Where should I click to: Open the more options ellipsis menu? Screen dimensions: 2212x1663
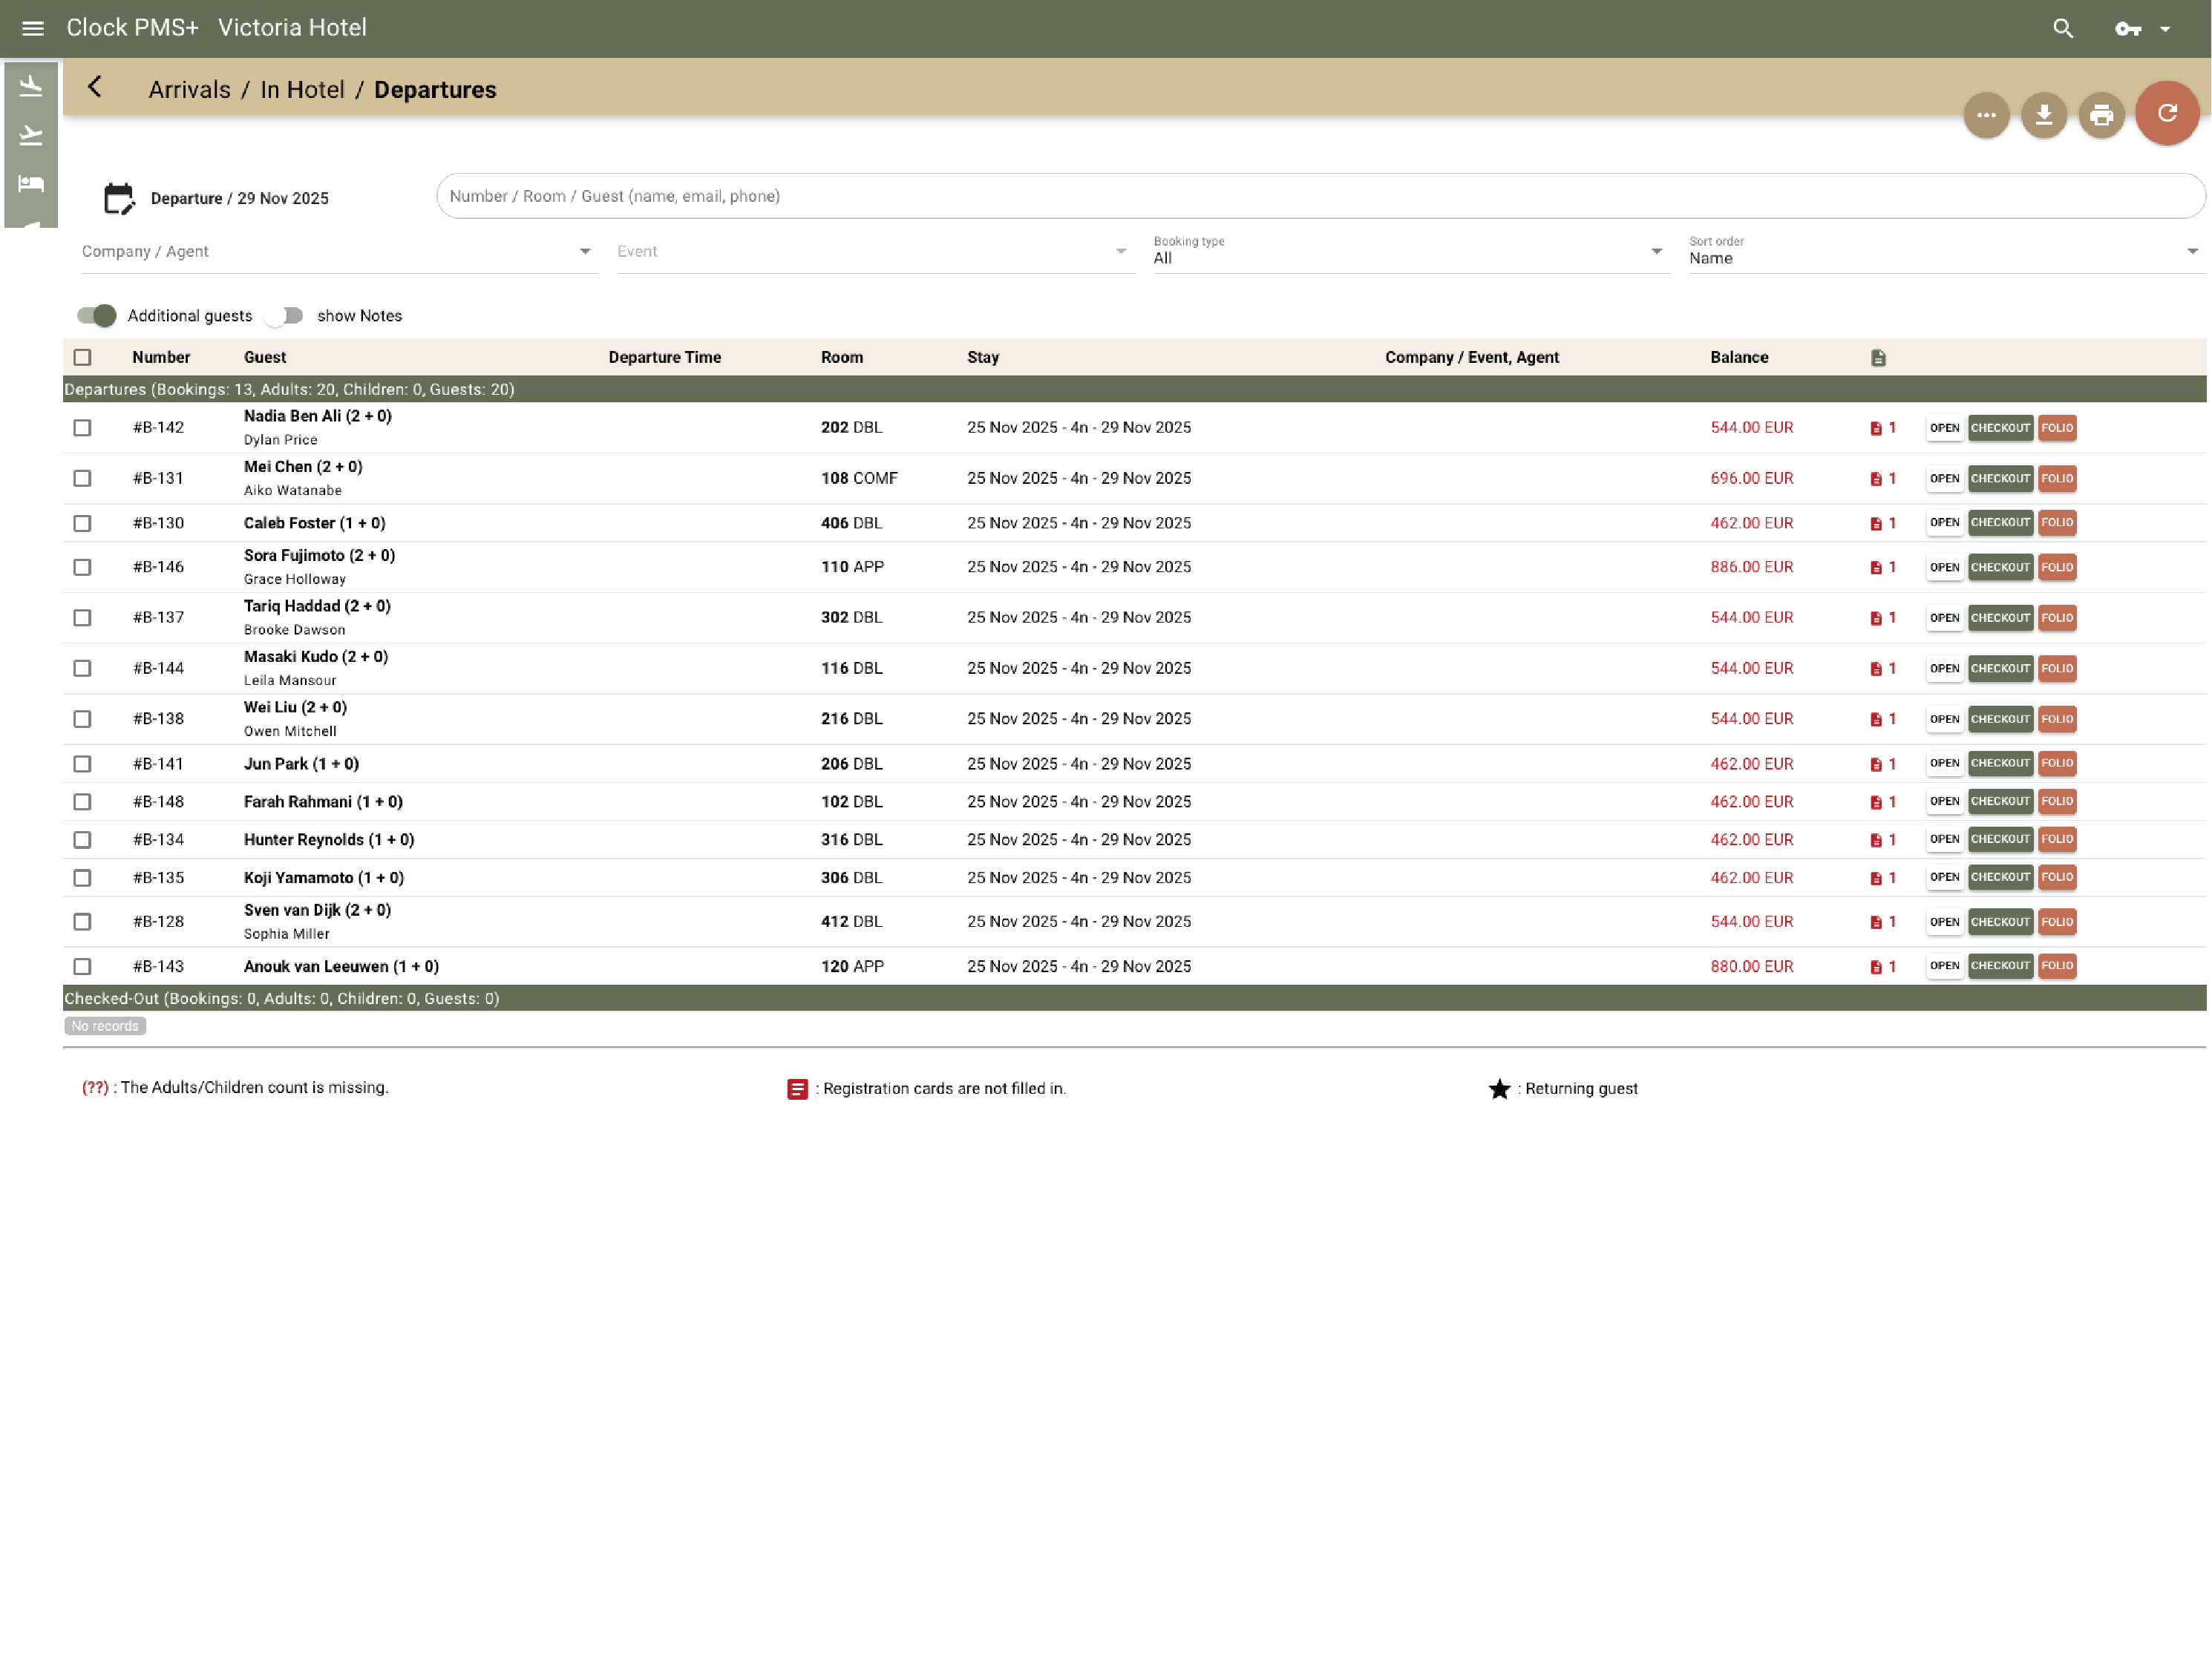point(1986,114)
